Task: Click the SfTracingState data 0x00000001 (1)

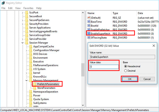Action: (x=146, y=38)
